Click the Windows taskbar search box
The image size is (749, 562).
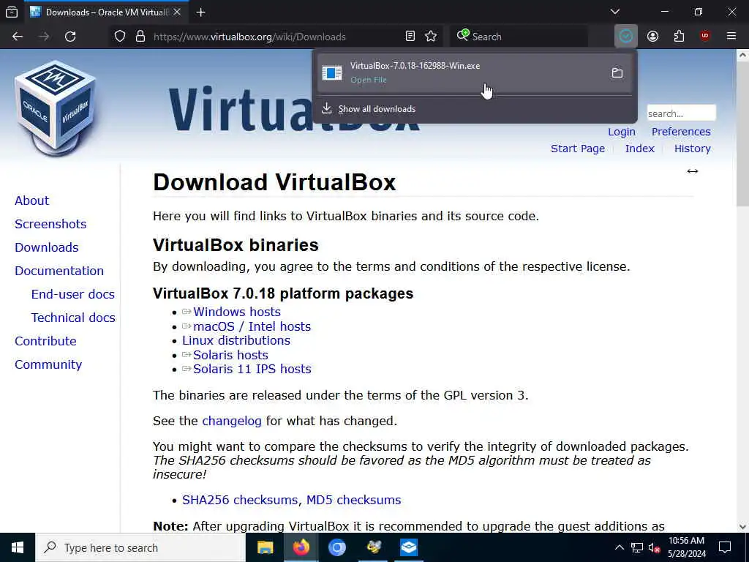(x=141, y=547)
